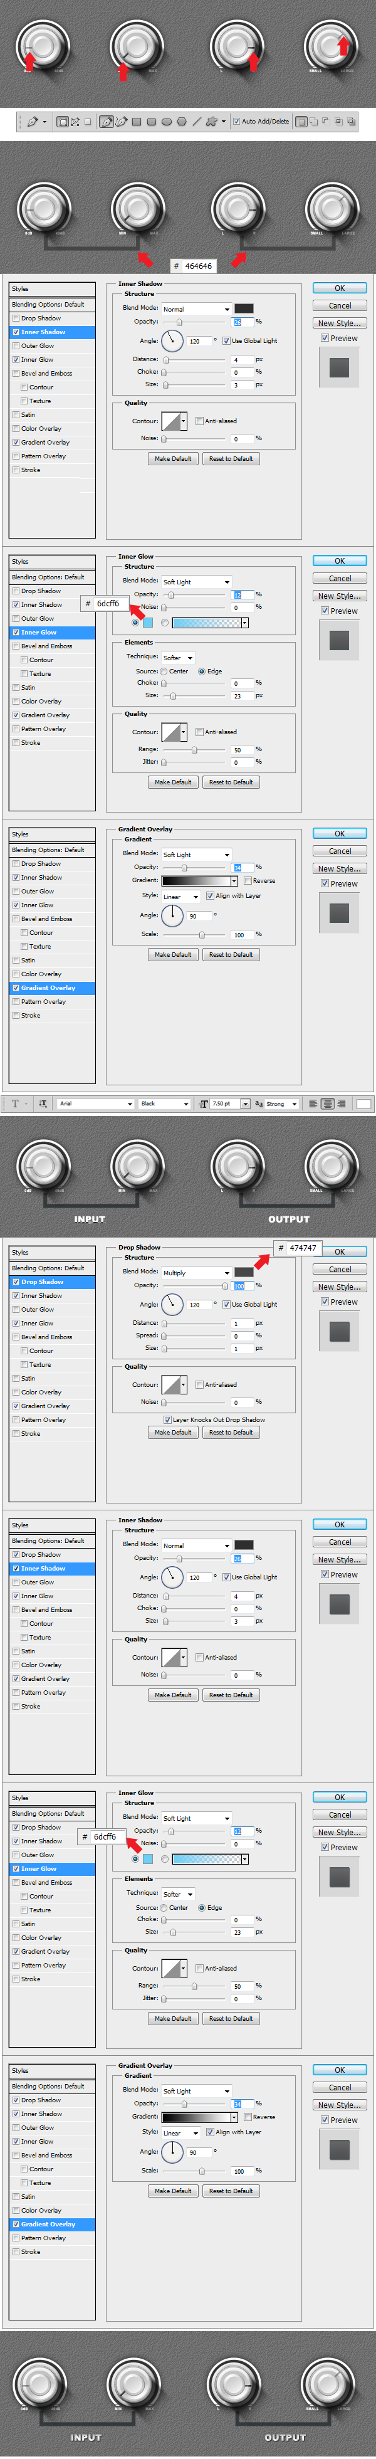Click Create New Shape Layer icon

(301, 121)
